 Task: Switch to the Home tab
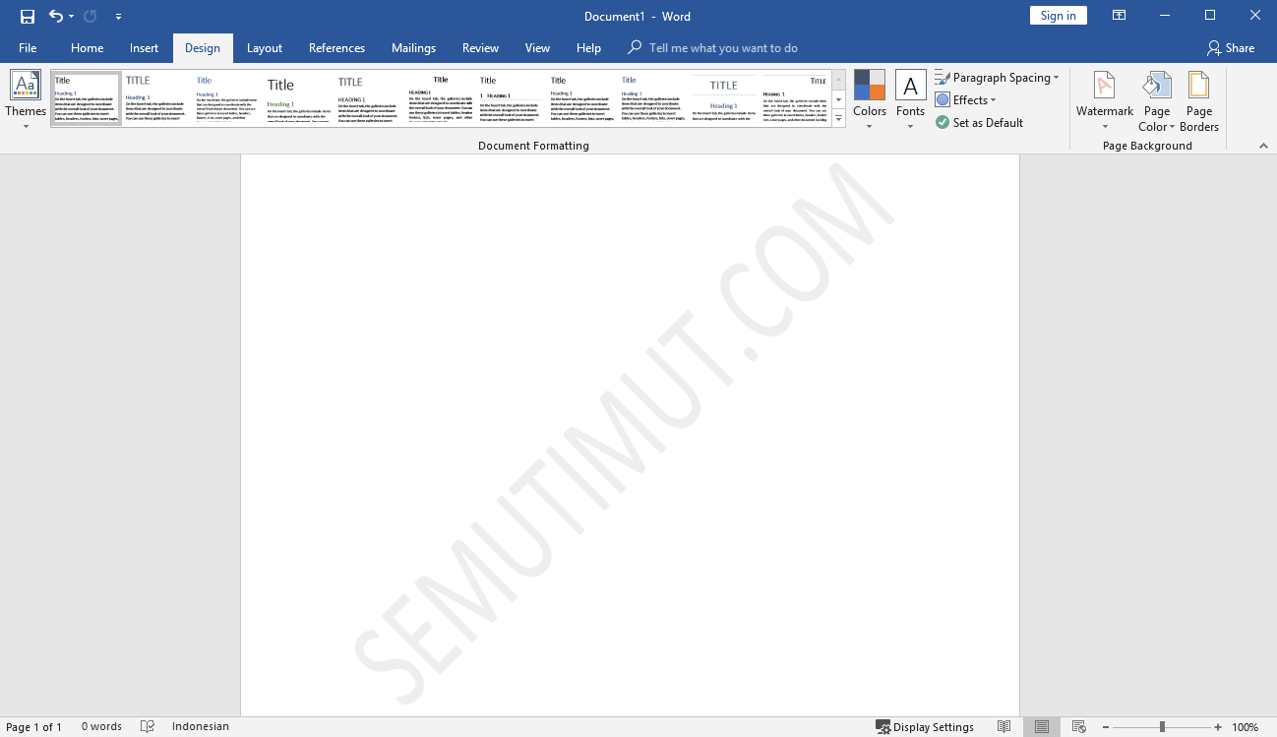(88, 47)
